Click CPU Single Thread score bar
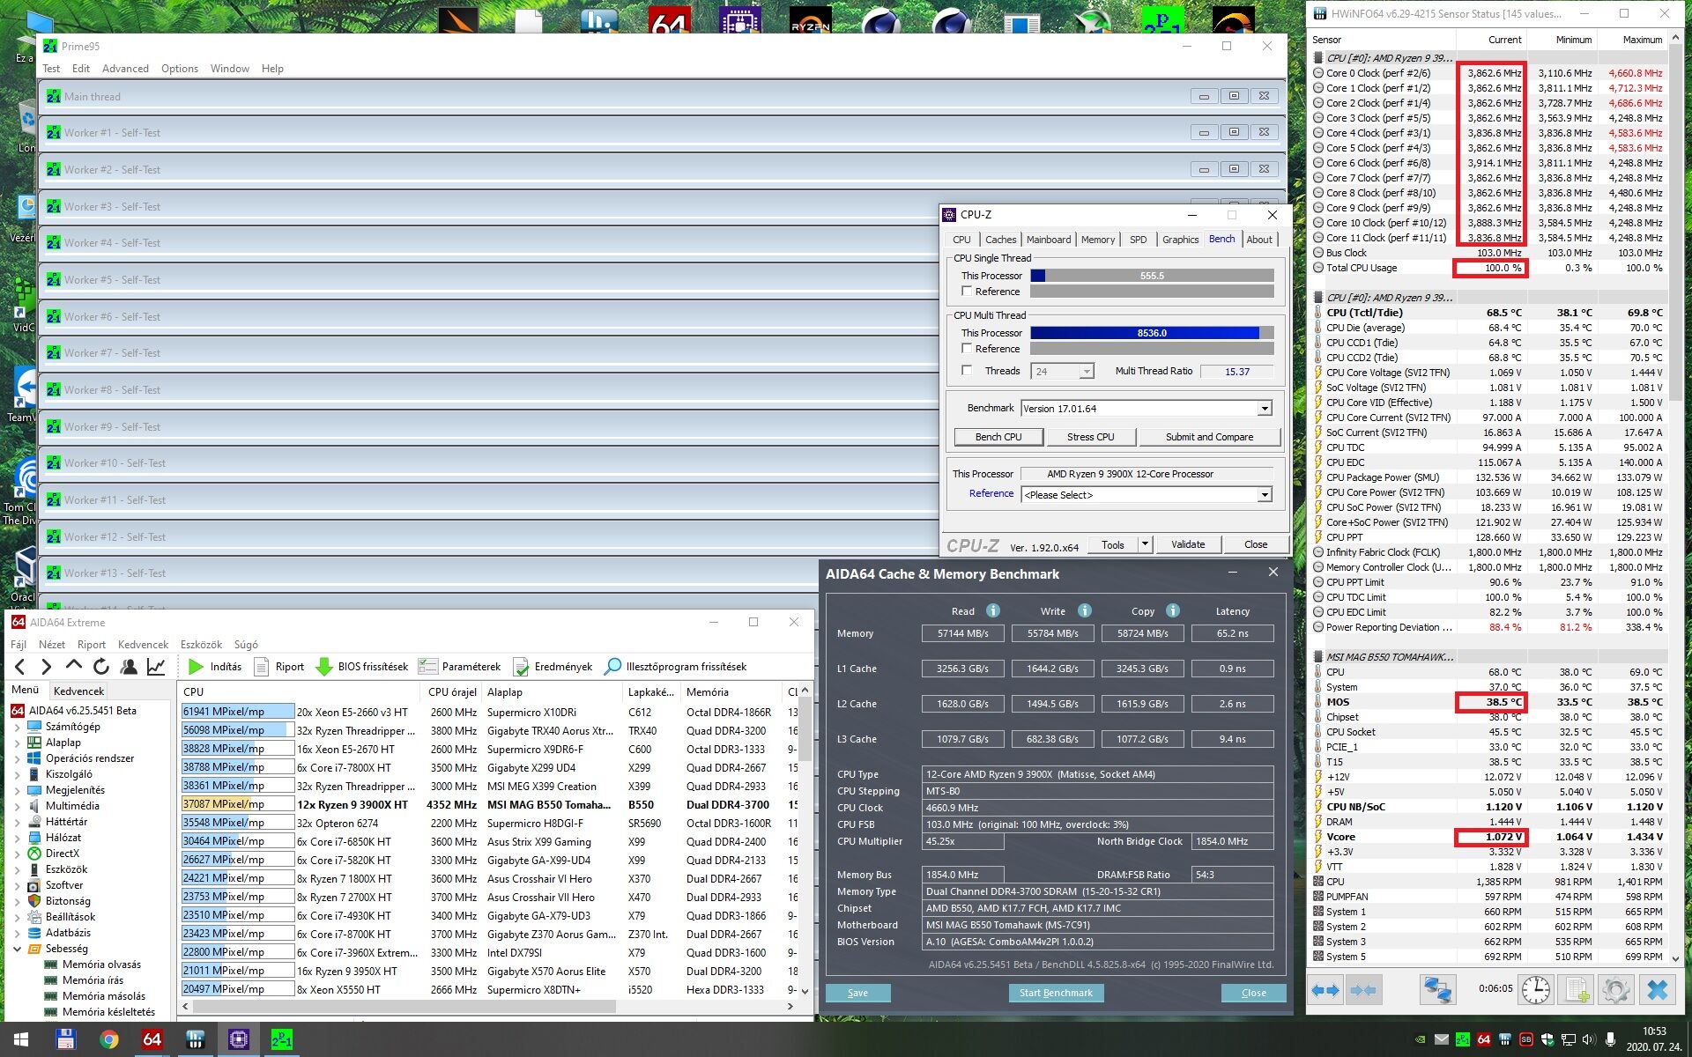The width and height of the screenshot is (1692, 1057). tap(1152, 276)
